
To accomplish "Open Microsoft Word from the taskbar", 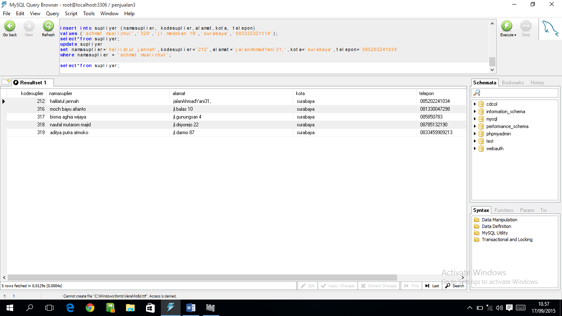I will pos(190,307).
